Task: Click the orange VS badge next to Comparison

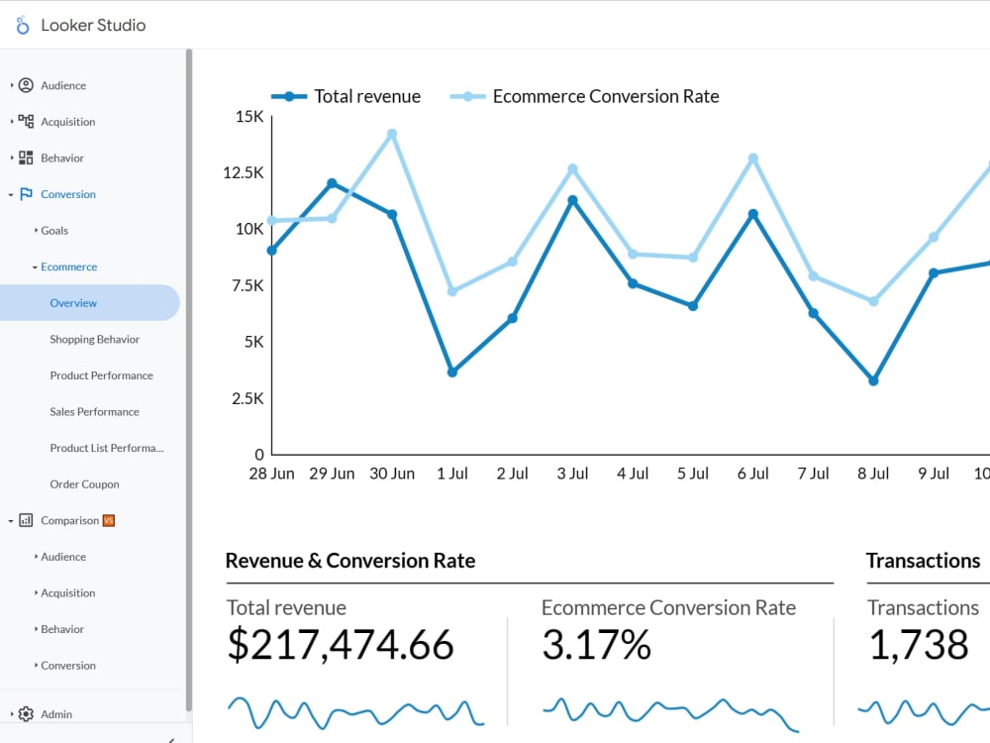Action: pyautogui.click(x=109, y=520)
